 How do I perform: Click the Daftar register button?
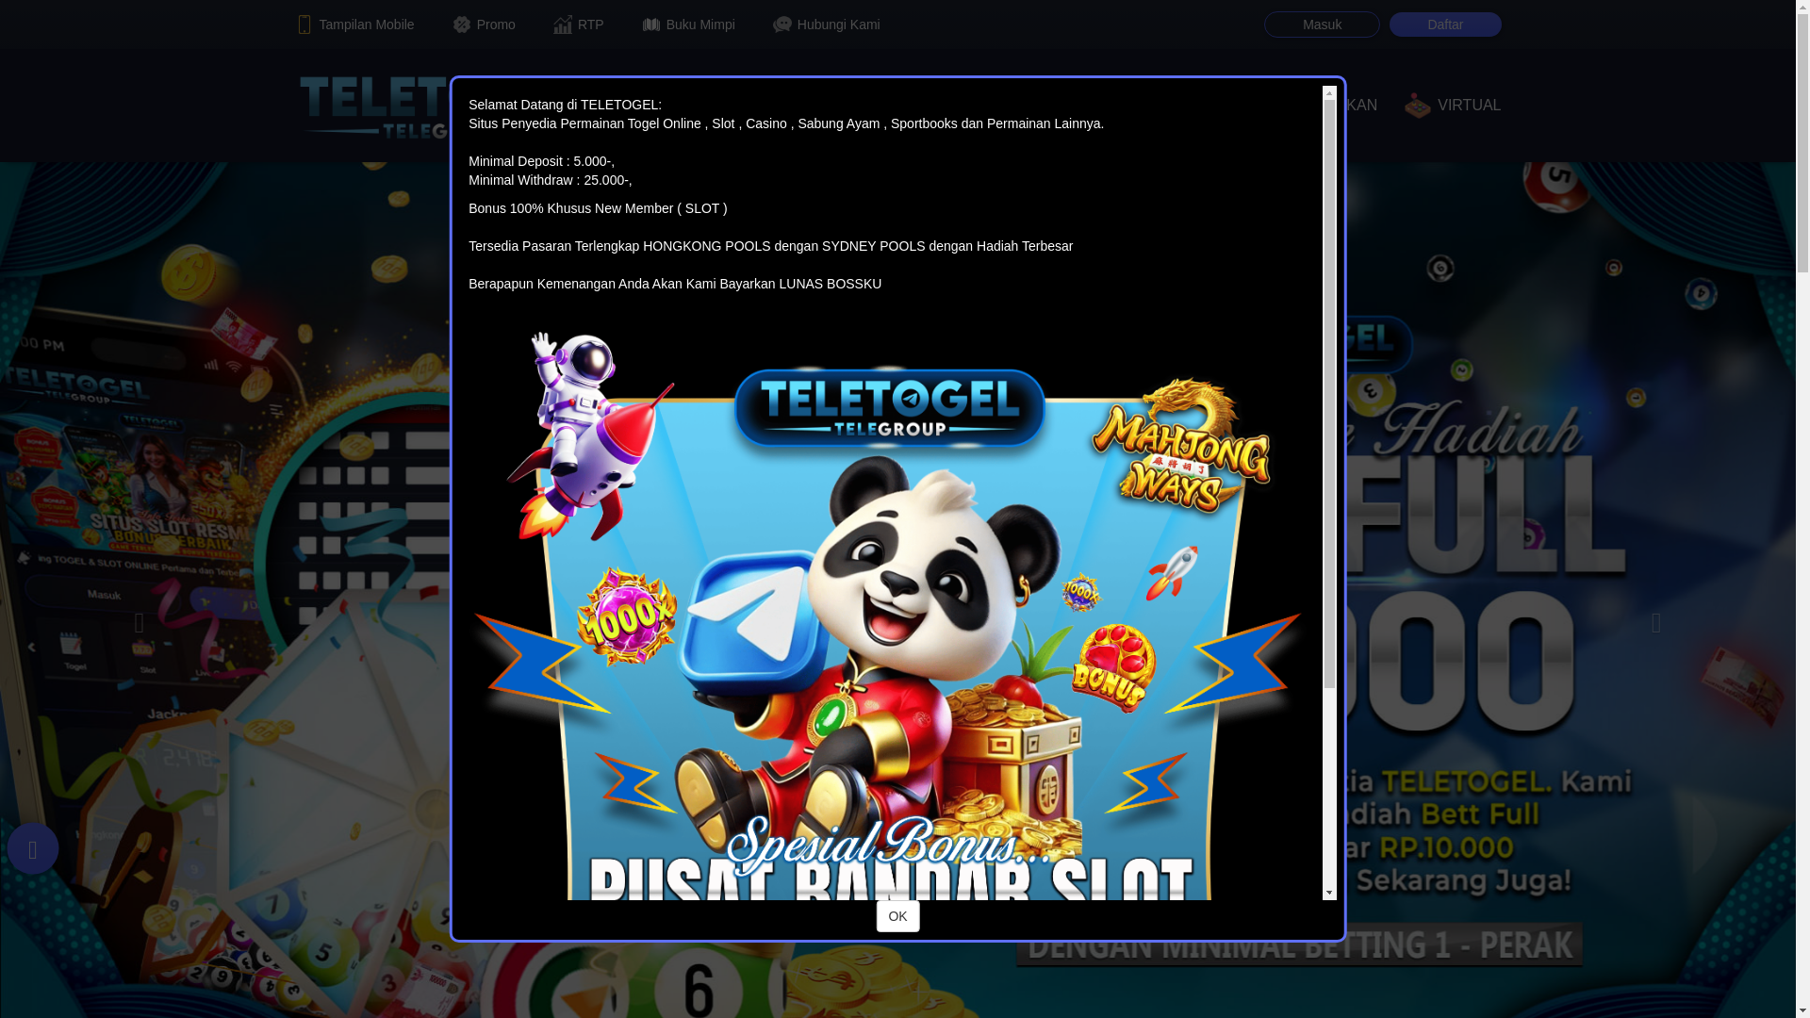[1445, 25]
